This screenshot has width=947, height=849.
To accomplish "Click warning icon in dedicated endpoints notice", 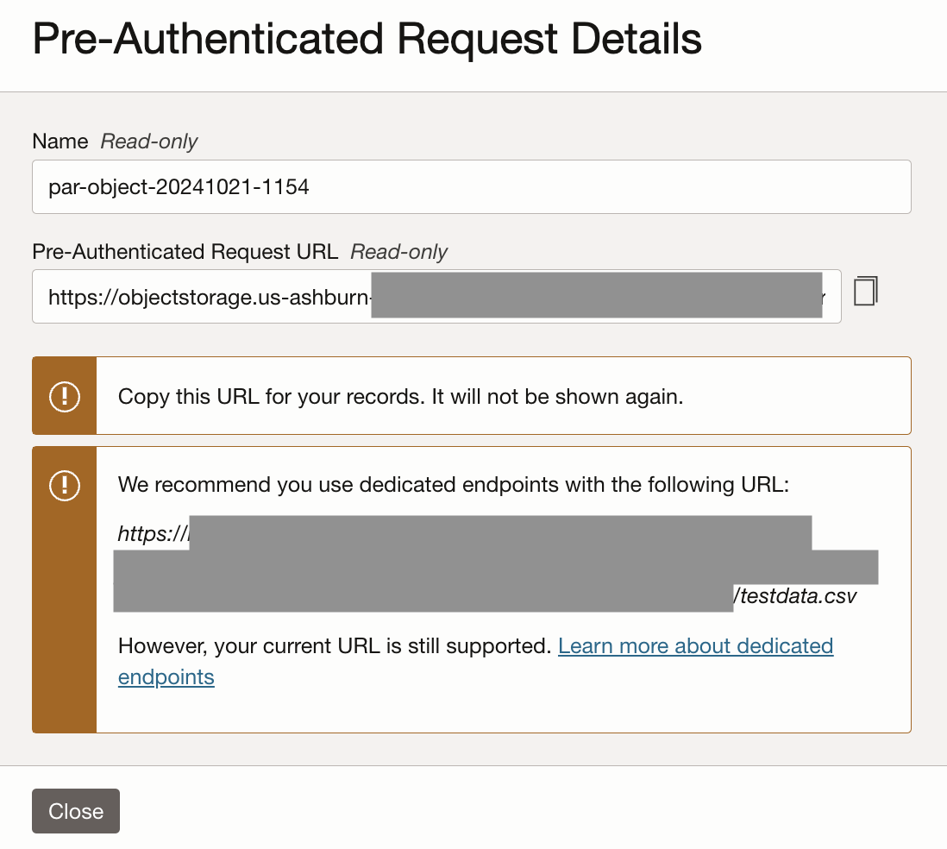I will [x=65, y=486].
